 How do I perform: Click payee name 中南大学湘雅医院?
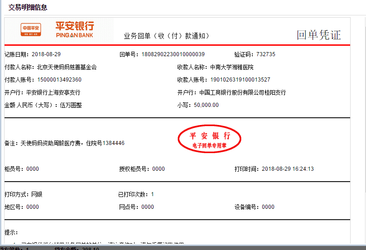(232, 67)
